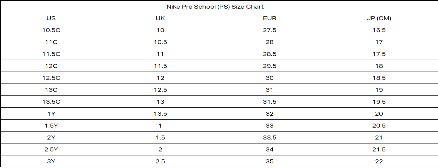Click UK size 13.5 cell

coord(160,114)
